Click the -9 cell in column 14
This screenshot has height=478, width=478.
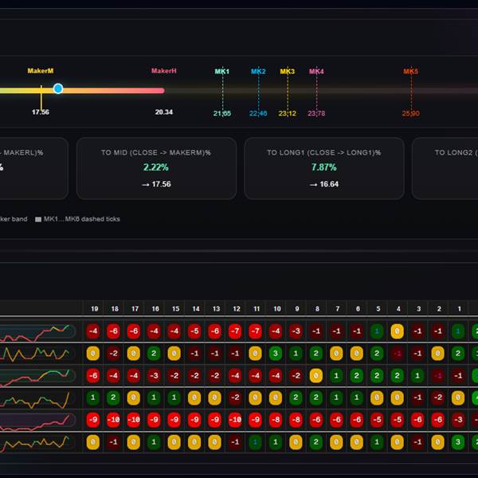[194, 420]
